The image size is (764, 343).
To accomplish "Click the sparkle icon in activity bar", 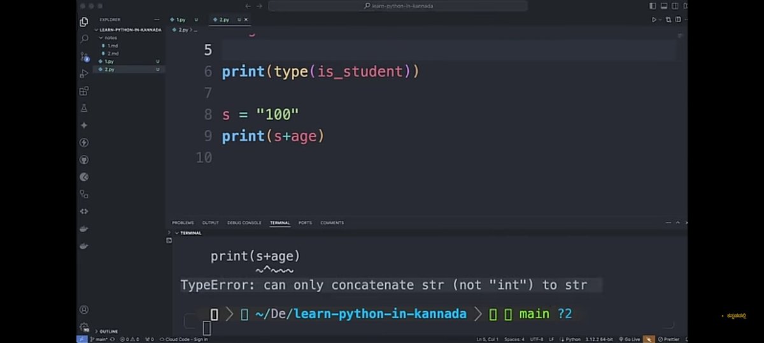I will tap(84, 125).
